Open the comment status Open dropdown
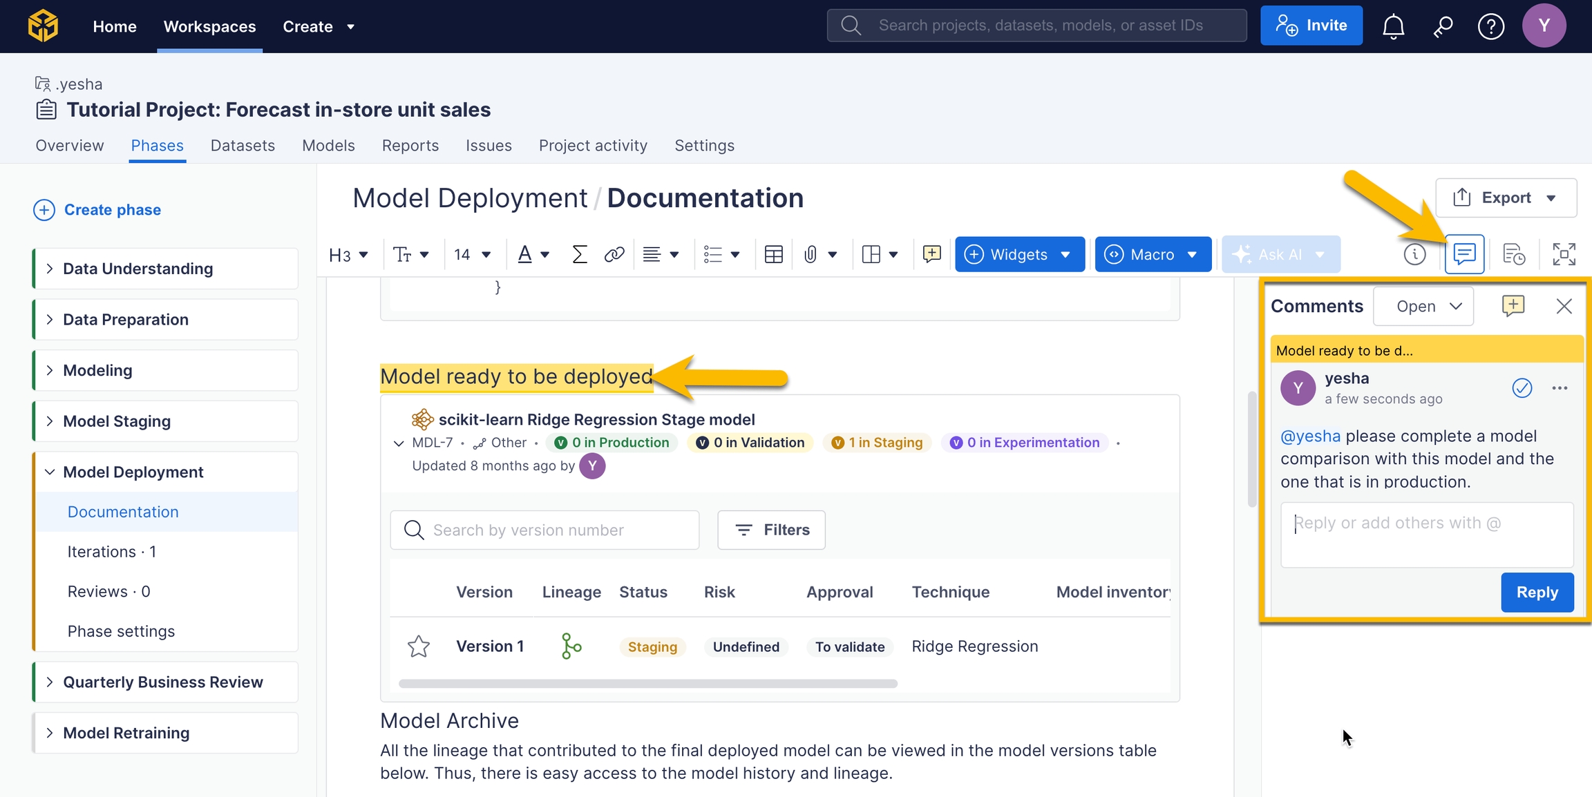The width and height of the screenshot is (1592, 797). pos(1423,307)
